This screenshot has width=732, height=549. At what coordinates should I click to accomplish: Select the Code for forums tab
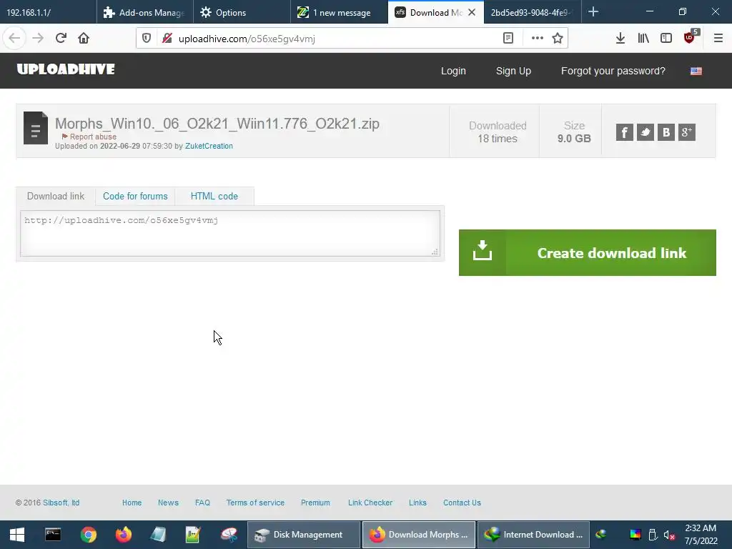[x=135, y=196]
